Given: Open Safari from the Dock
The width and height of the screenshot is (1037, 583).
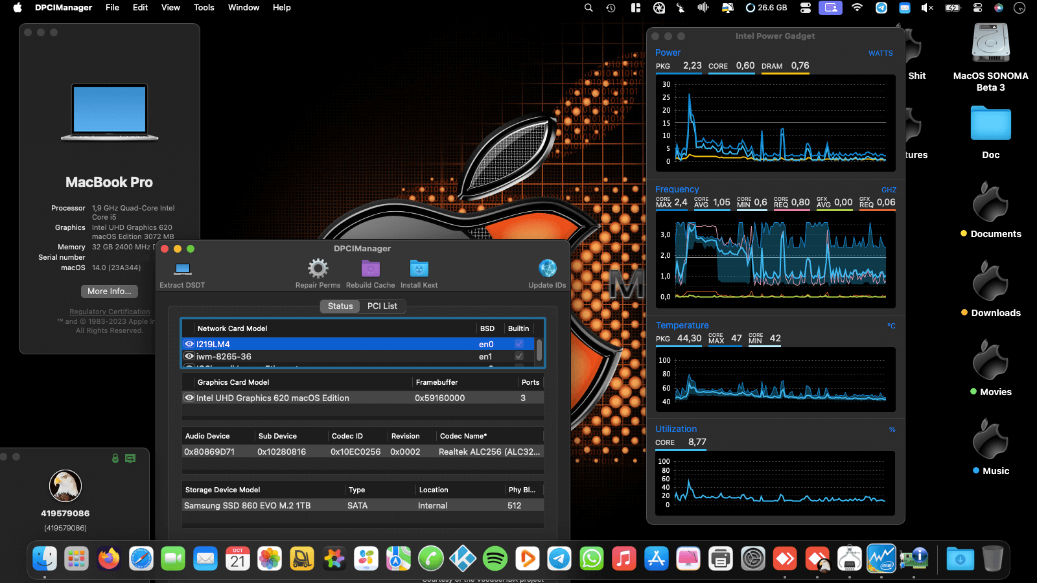Looking at the screenshot, I should tap(141, 558).
